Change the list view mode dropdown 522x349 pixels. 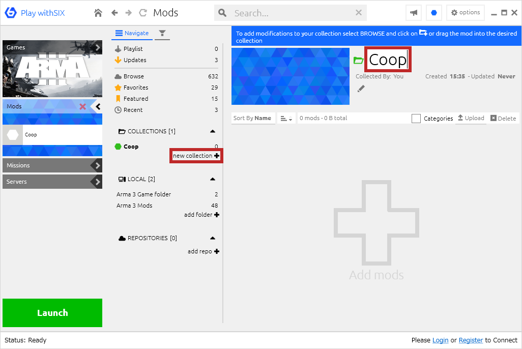(286, 119)
